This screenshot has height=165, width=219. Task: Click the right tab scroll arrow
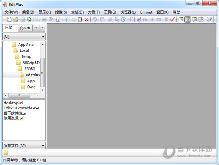click(x=42, y=27)
